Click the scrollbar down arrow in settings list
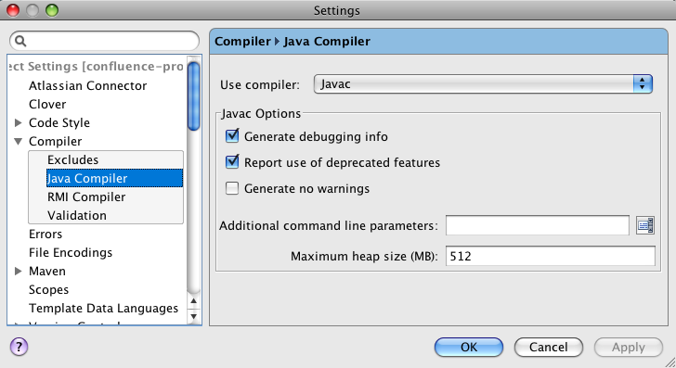Screen dimensions: 676x368 tap(193, 316)
